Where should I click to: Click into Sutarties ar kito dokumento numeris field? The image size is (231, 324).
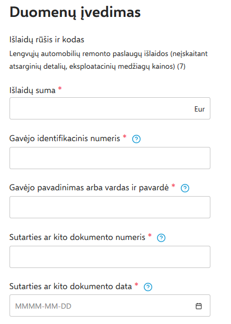(110, 257)
